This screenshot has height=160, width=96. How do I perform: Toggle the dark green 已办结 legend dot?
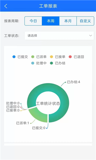pos(51,63)
